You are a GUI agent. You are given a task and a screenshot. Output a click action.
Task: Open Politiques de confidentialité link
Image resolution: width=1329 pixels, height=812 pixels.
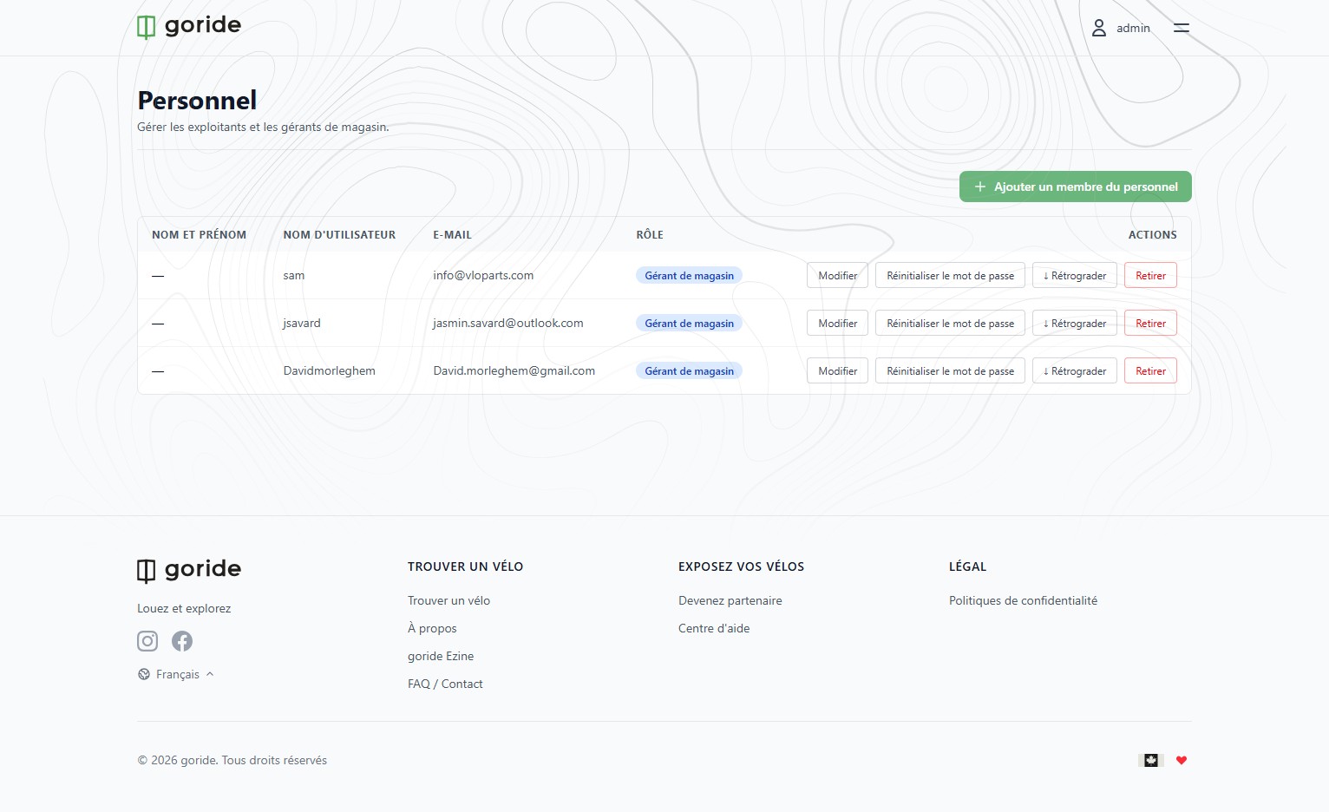pos(1023,600)
